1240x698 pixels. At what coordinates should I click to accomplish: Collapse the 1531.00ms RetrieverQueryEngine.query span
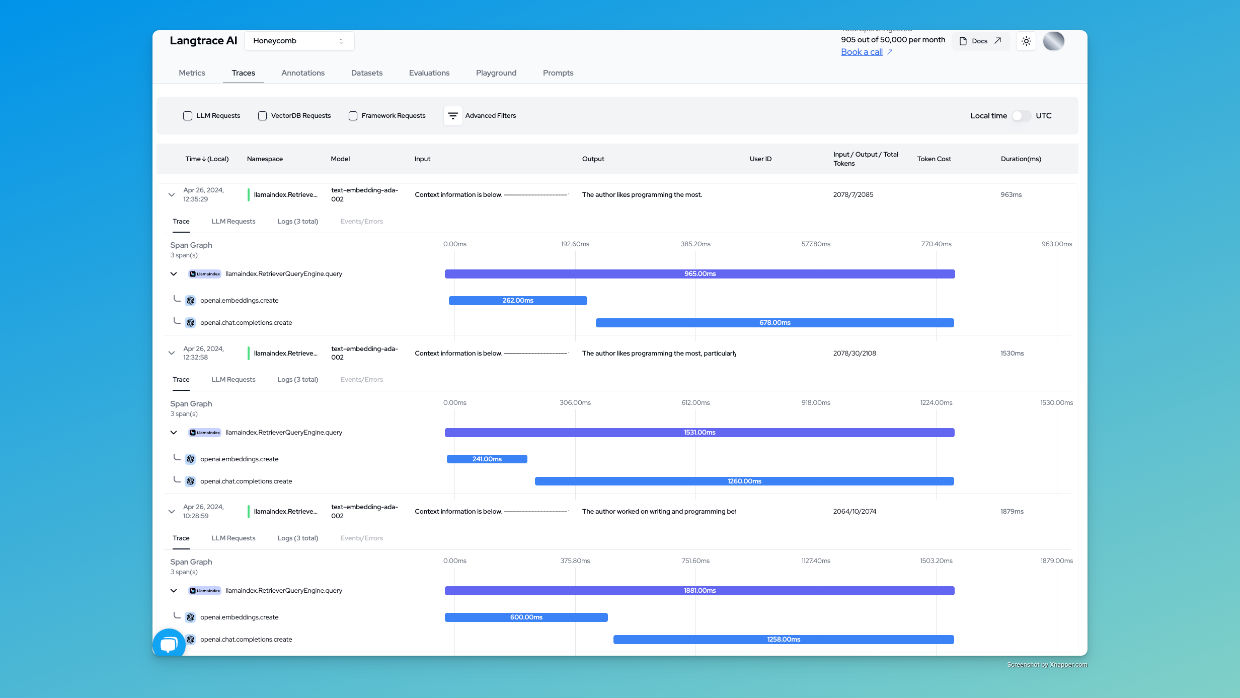pyautogui.click(x=174, y=433)
